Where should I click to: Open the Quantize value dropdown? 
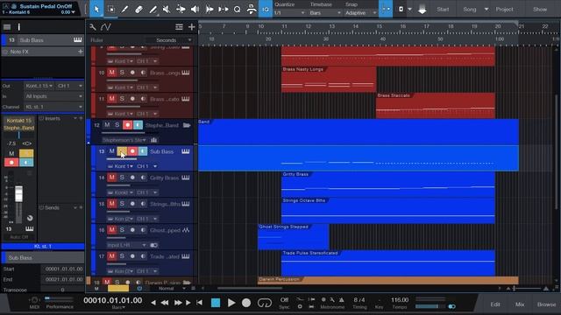coord(289,13)
